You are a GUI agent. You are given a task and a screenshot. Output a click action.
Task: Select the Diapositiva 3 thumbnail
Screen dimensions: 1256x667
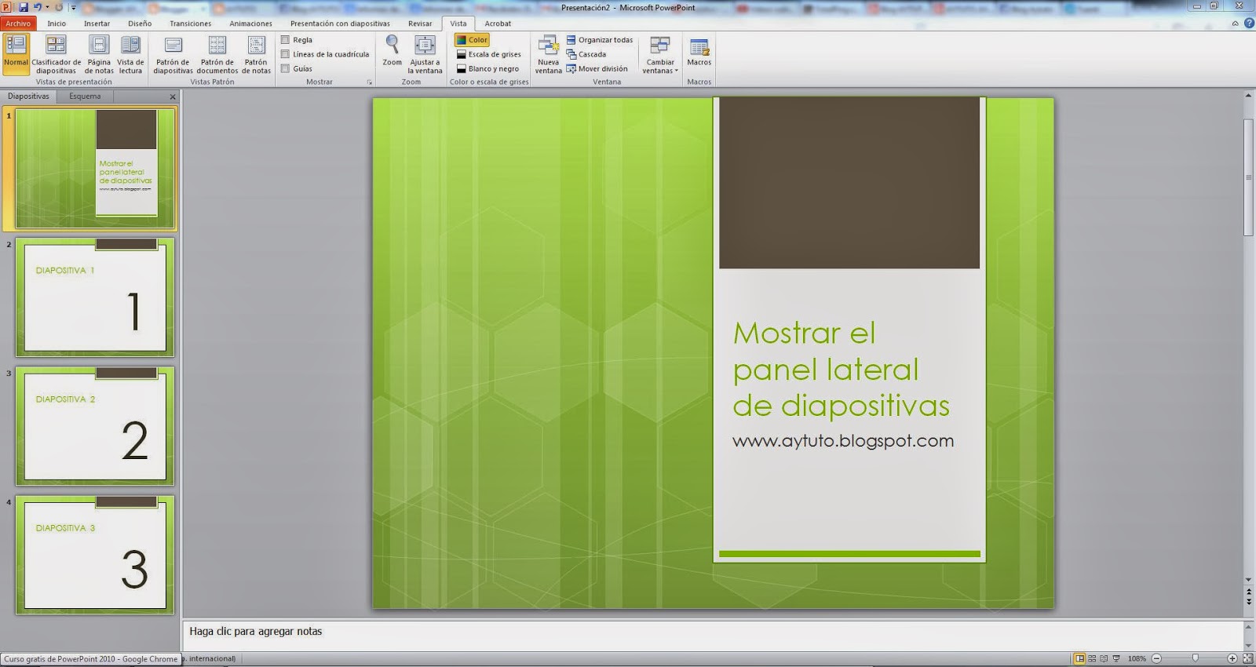tap(95, 555)
